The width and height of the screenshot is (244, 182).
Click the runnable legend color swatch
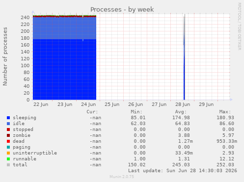[8, 159]
